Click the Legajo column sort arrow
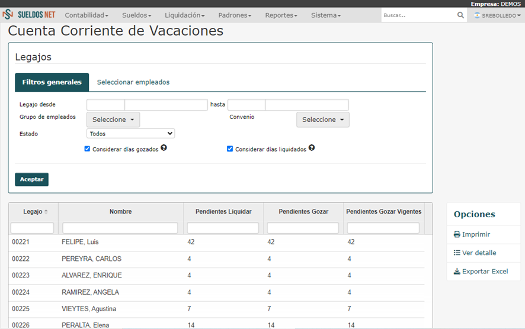This screenshot has width=525, height=329. (x=46, y=212)
